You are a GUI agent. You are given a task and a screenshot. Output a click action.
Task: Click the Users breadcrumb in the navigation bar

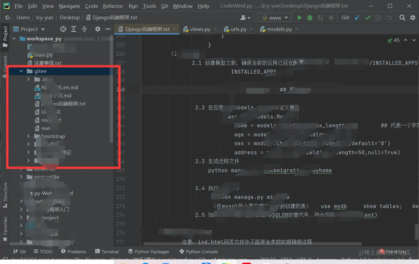click(x=23, y=18)
